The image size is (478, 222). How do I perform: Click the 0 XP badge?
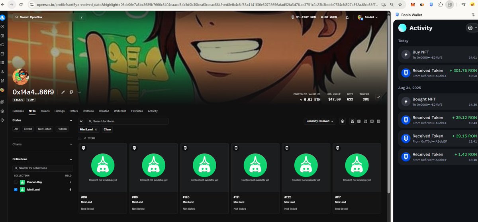pos(31,100)
